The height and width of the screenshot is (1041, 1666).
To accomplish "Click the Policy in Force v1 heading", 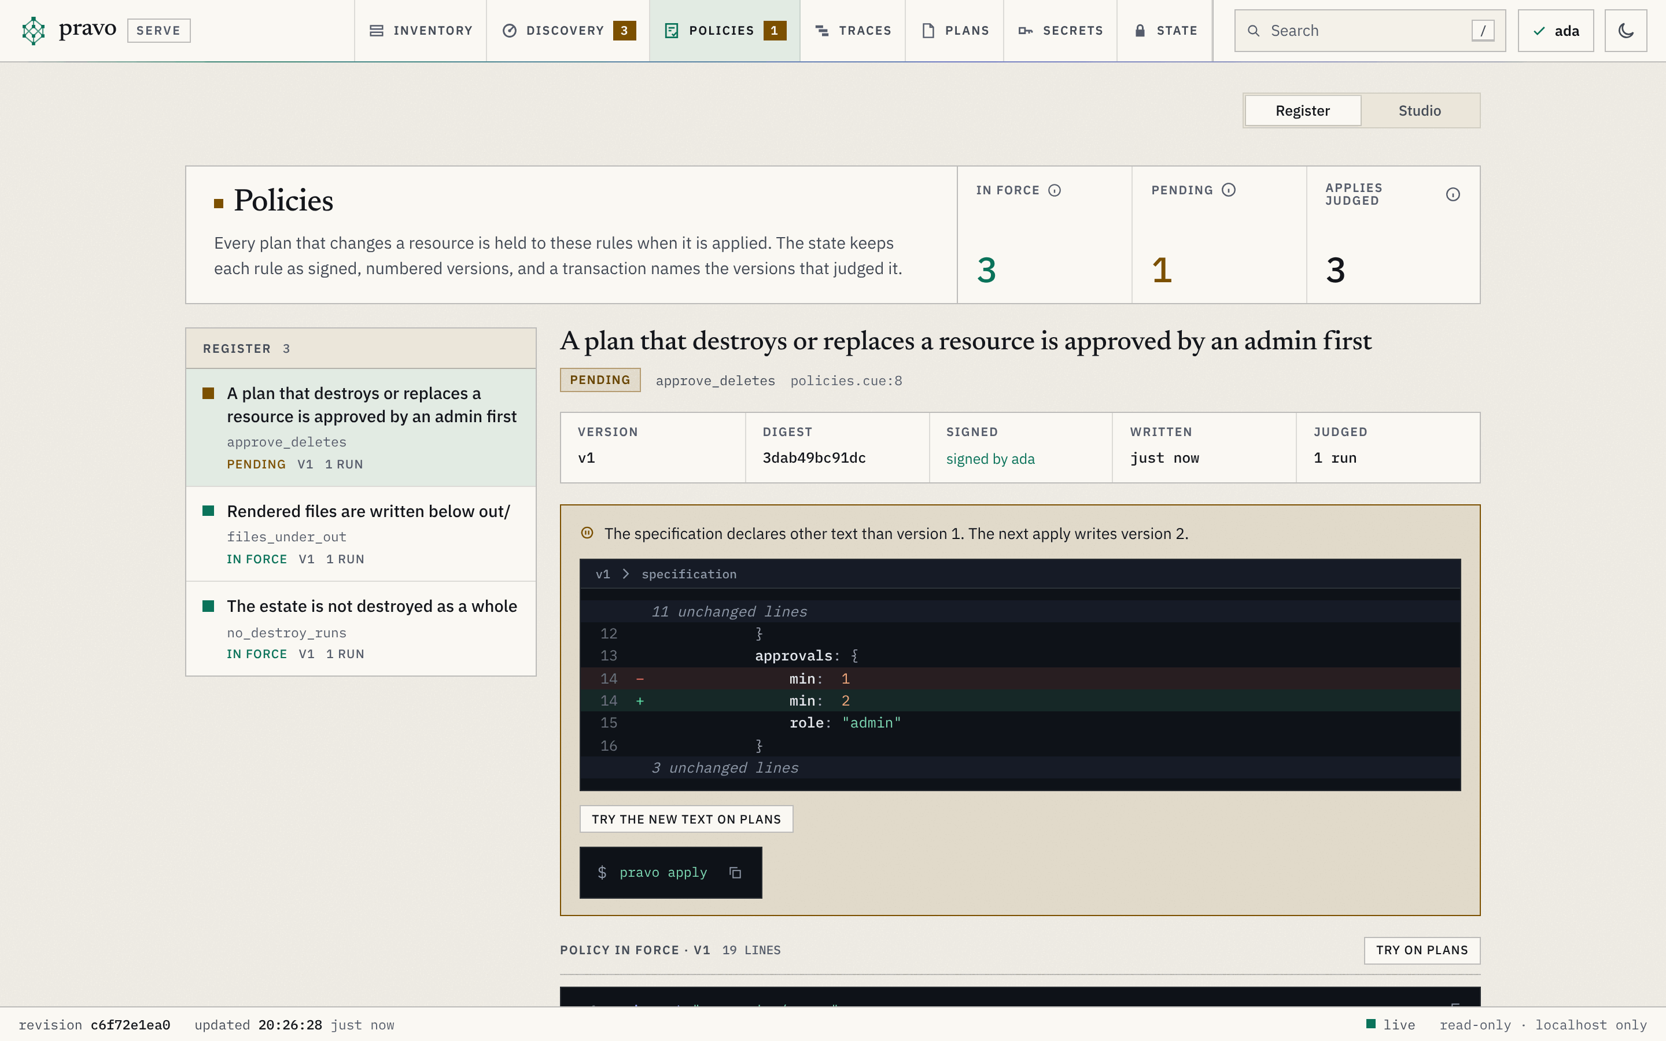I will click(635, 950).
